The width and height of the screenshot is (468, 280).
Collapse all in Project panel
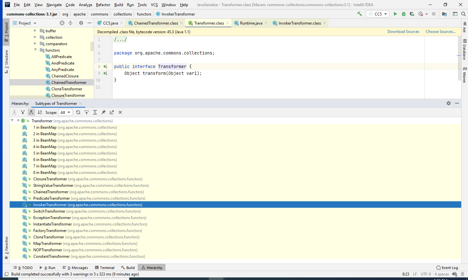pos(70,23)
